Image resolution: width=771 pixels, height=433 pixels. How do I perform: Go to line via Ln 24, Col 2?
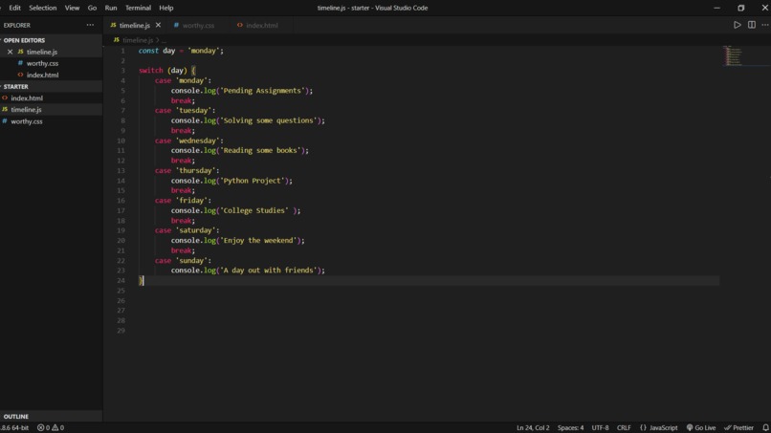click(x=533, y=427)
